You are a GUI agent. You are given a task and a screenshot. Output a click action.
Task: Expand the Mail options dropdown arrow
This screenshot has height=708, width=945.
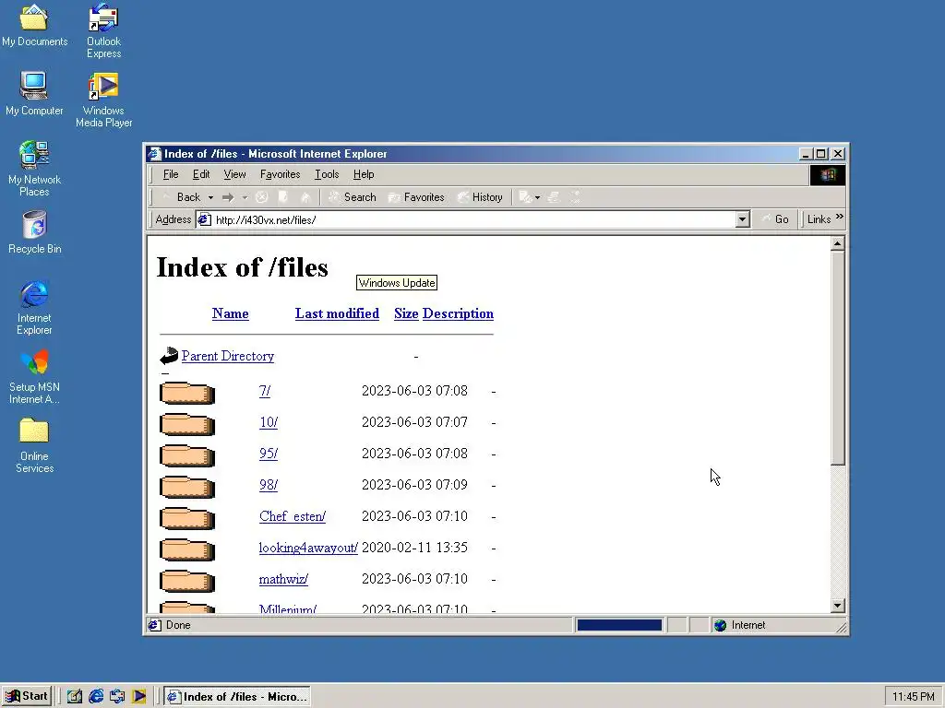(538, 197)
